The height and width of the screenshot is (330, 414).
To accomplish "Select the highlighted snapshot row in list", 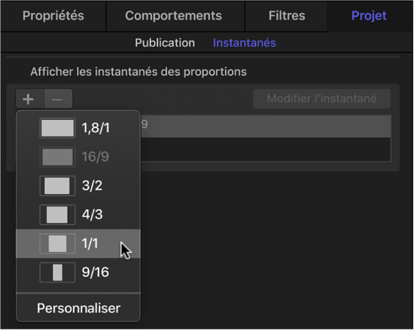I will (266, 126).
